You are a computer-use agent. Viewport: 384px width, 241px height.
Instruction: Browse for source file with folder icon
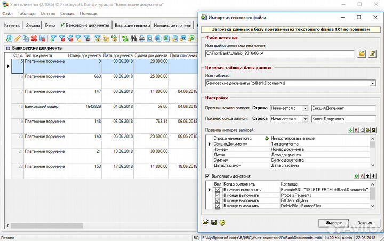(x=362, y=53)
